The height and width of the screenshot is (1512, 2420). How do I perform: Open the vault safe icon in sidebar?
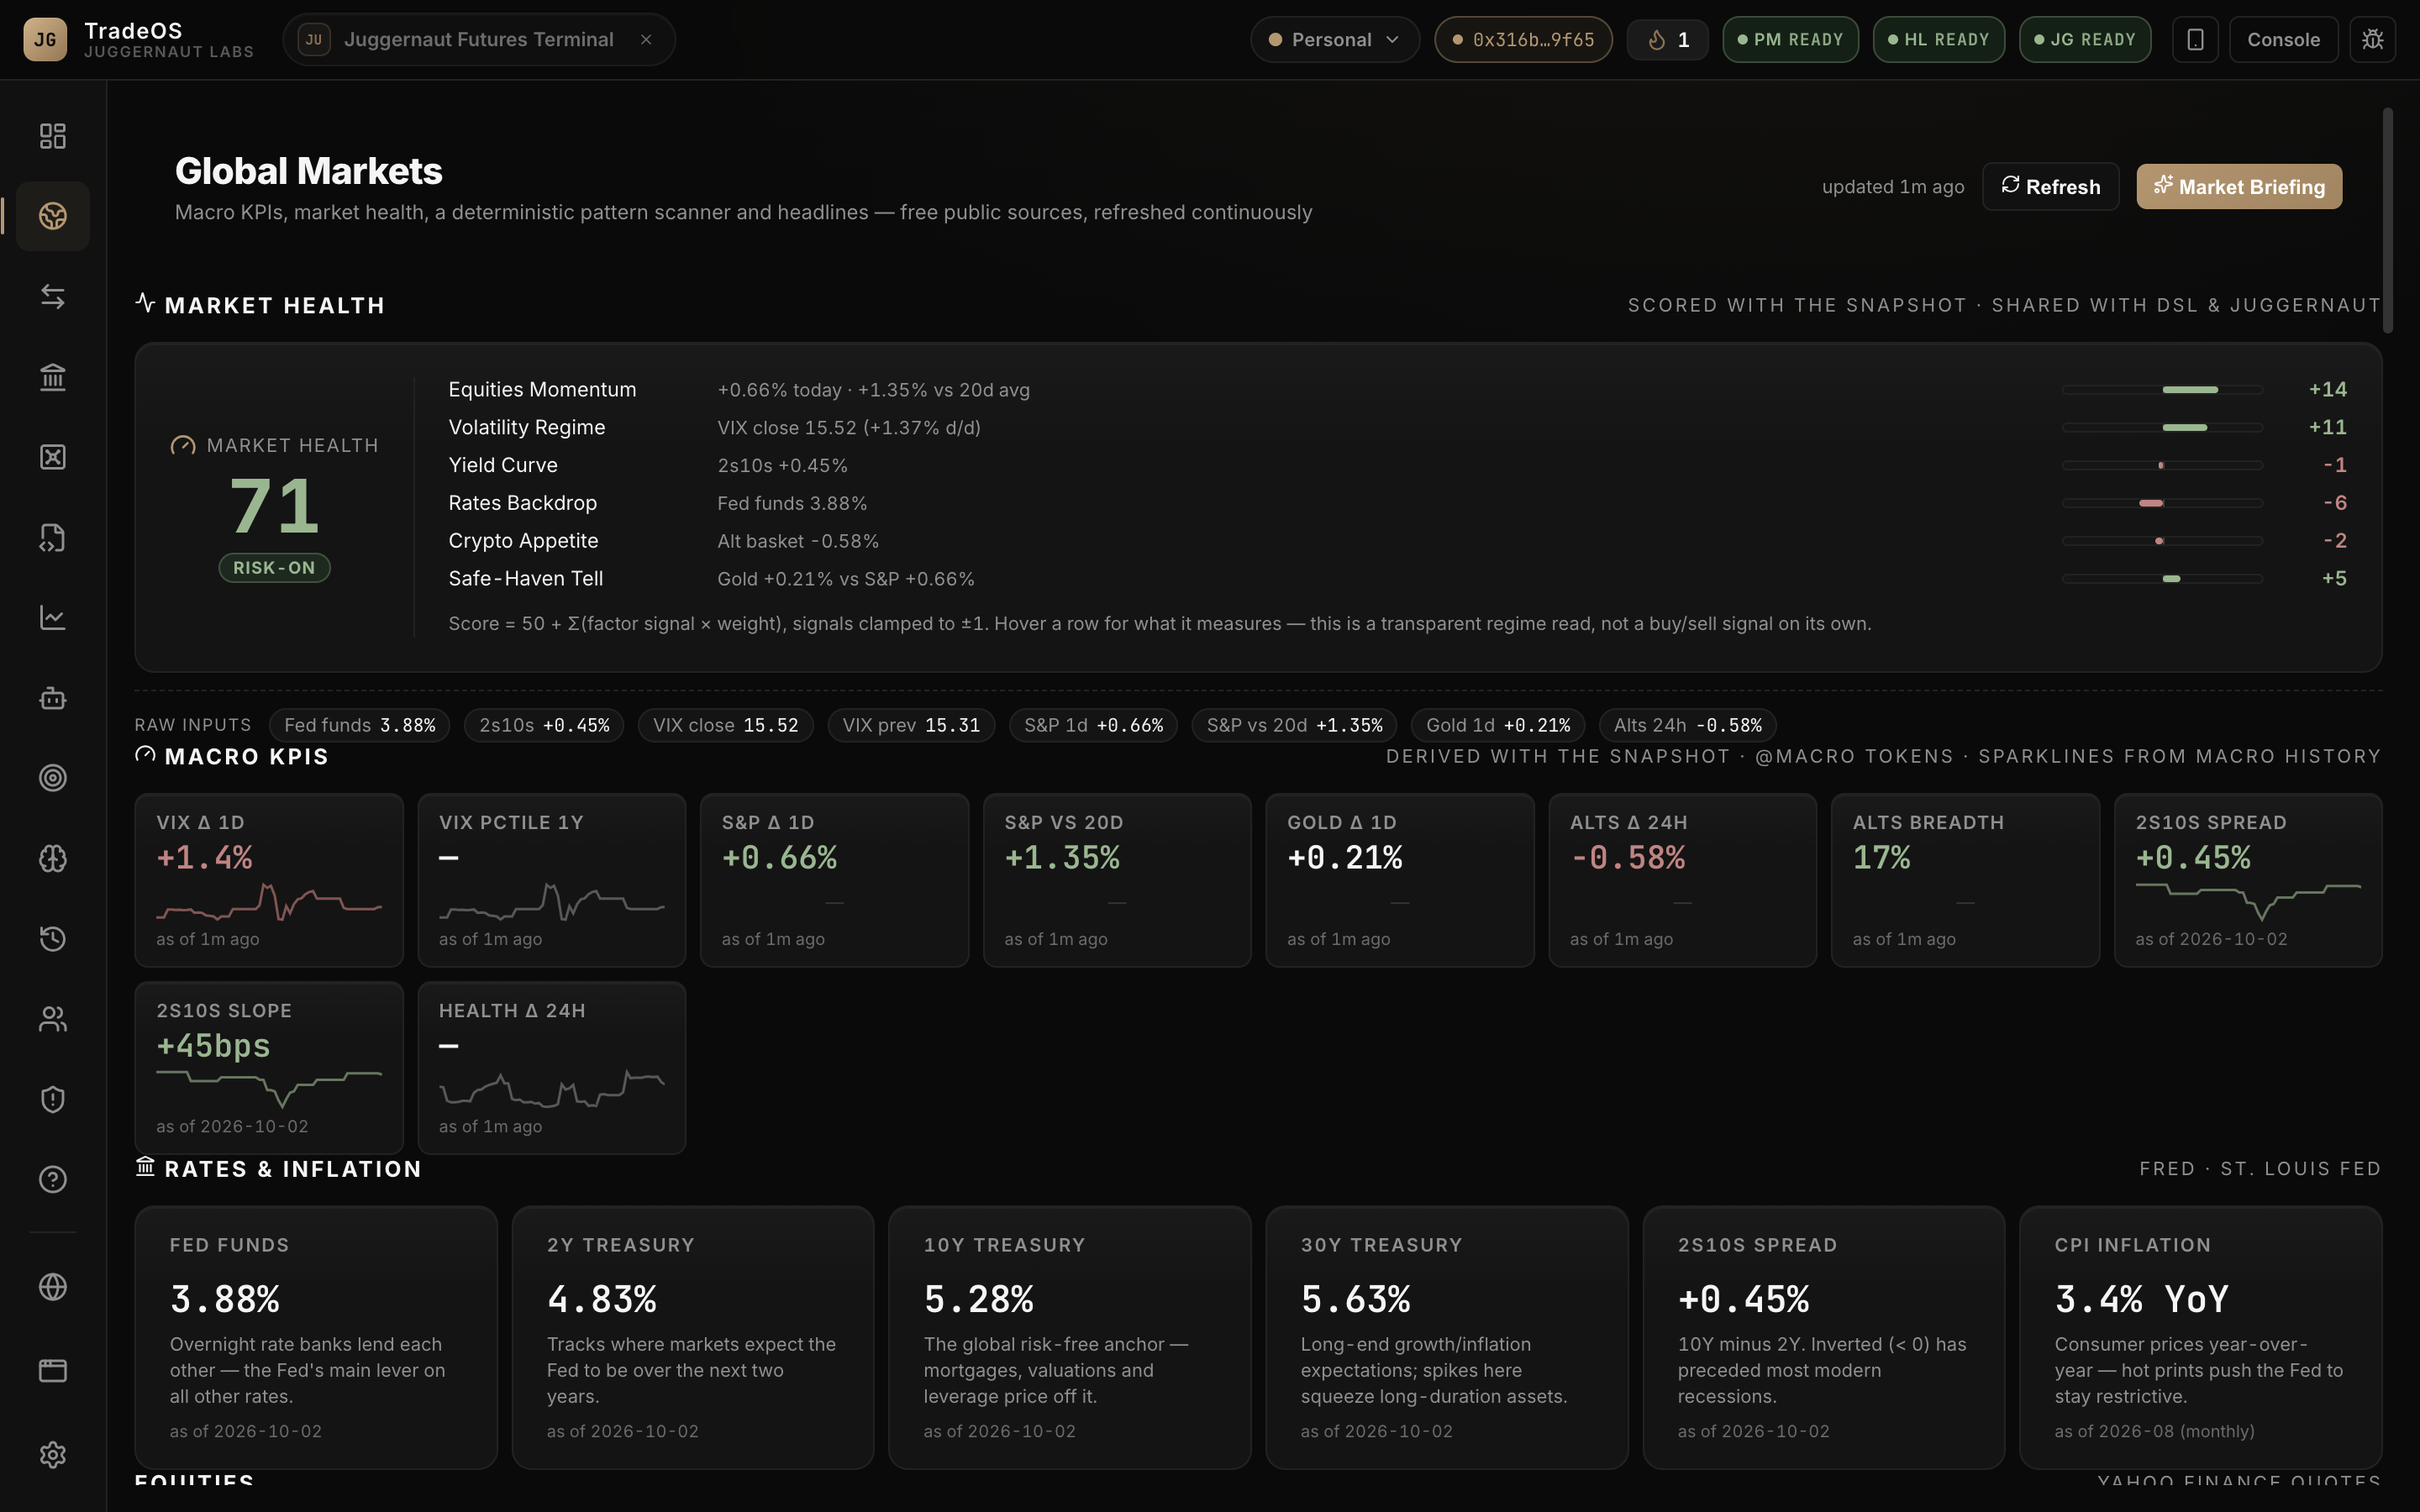tap(52, 457)
